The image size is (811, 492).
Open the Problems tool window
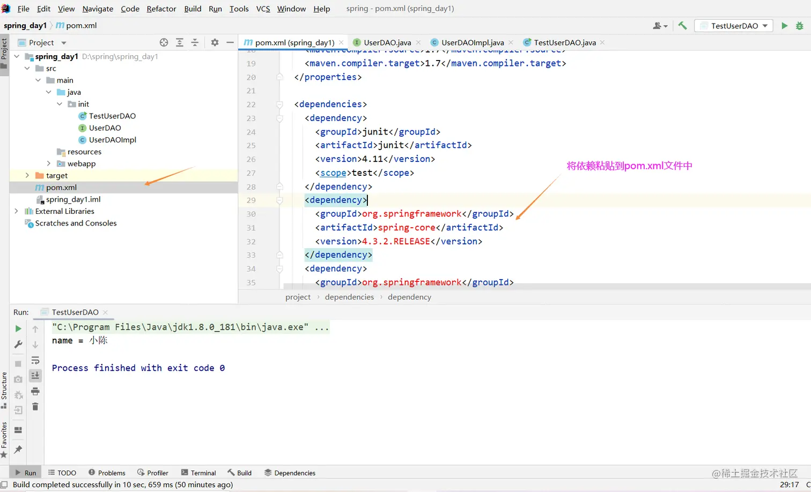107,473
